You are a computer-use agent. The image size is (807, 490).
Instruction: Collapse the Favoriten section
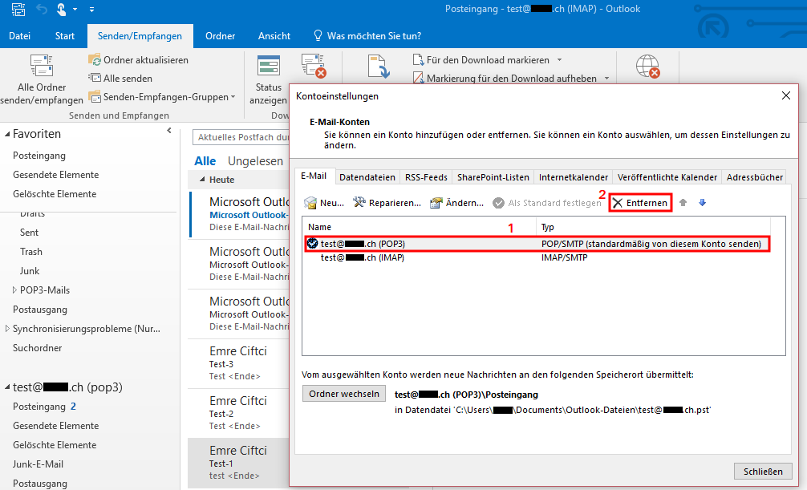click(x=8, y=135)
